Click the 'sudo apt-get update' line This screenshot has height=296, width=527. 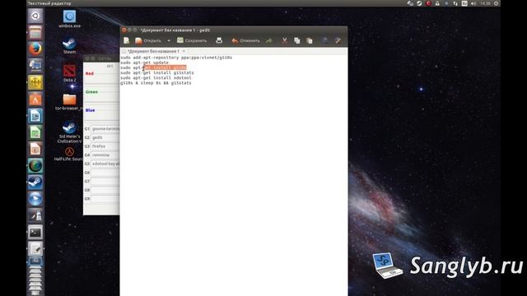coord(145,62)
